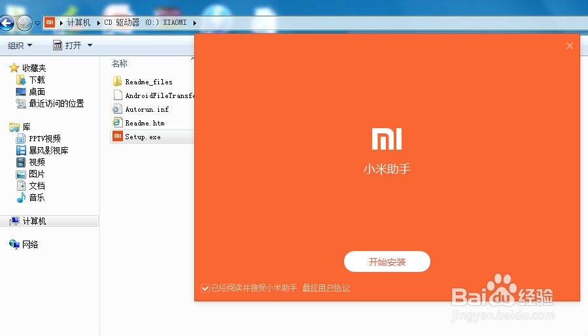Select the Setup.exe file name

pyautogui.click(x=143, y=137)
